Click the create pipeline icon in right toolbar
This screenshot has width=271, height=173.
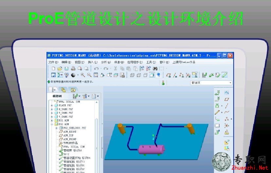217,93
